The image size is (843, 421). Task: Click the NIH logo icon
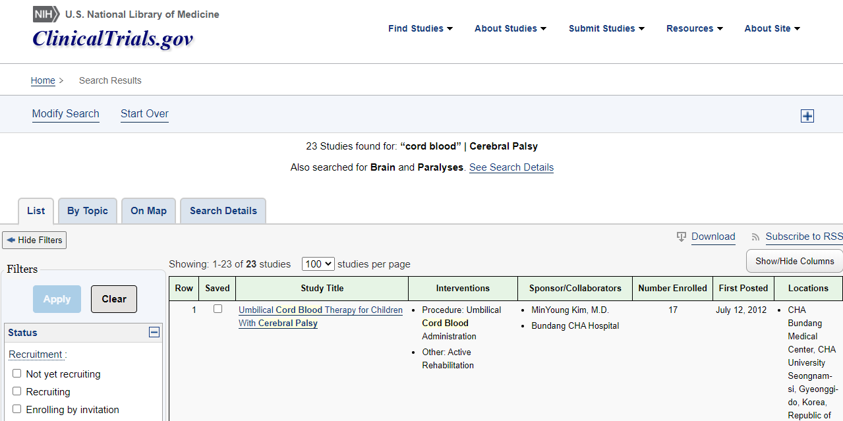(x=45, y=14)
